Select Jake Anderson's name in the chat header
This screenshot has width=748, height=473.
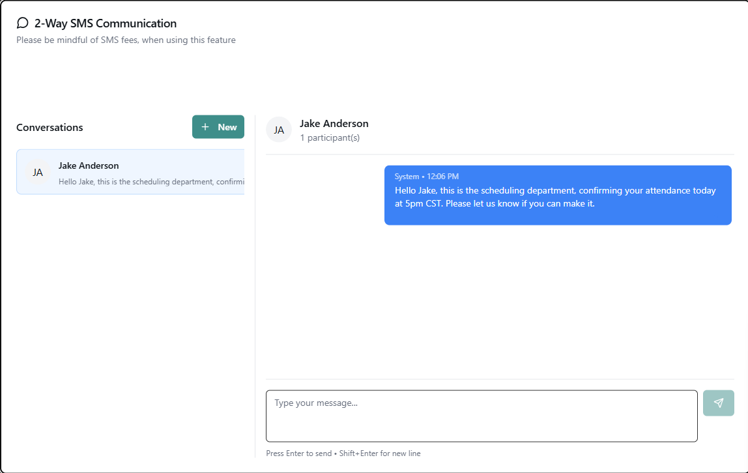pos(334,124)
